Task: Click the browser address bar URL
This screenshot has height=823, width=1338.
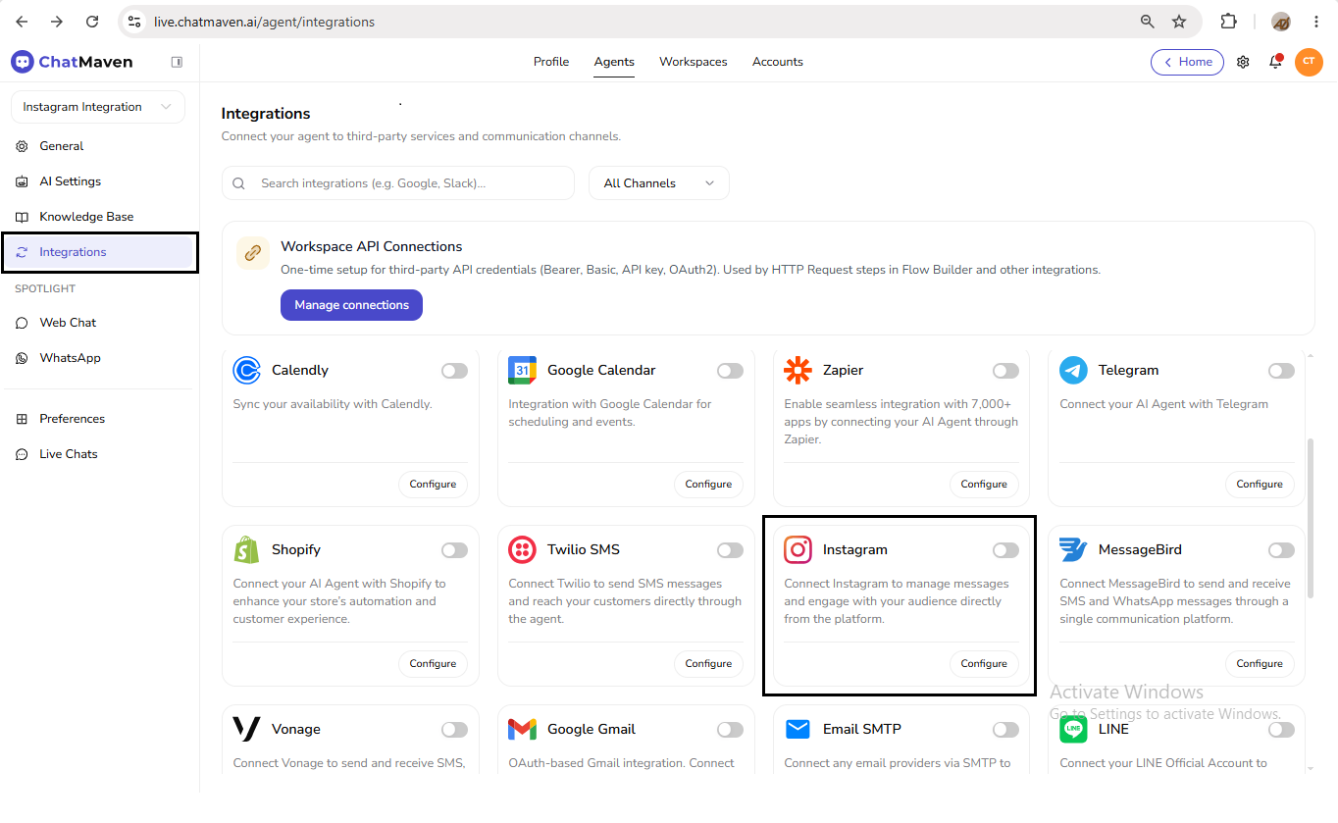Action: pos(264,22)
